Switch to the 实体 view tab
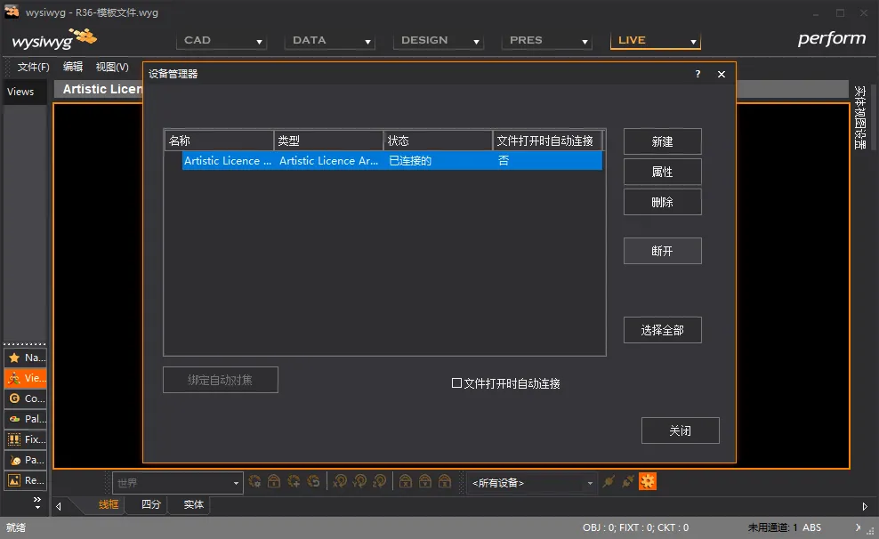Viewport: 879px width, 539px height. pos(193,504)
